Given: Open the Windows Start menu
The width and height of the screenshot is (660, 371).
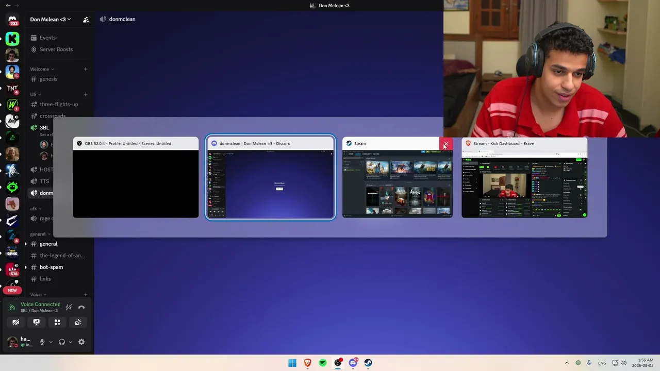Looking at the screenshot, I should [292, 363].
